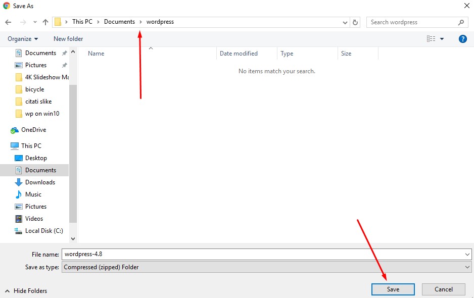Click the This PC computer icon
This screenshot has width=474, height=298.
[x=15, y=146]
